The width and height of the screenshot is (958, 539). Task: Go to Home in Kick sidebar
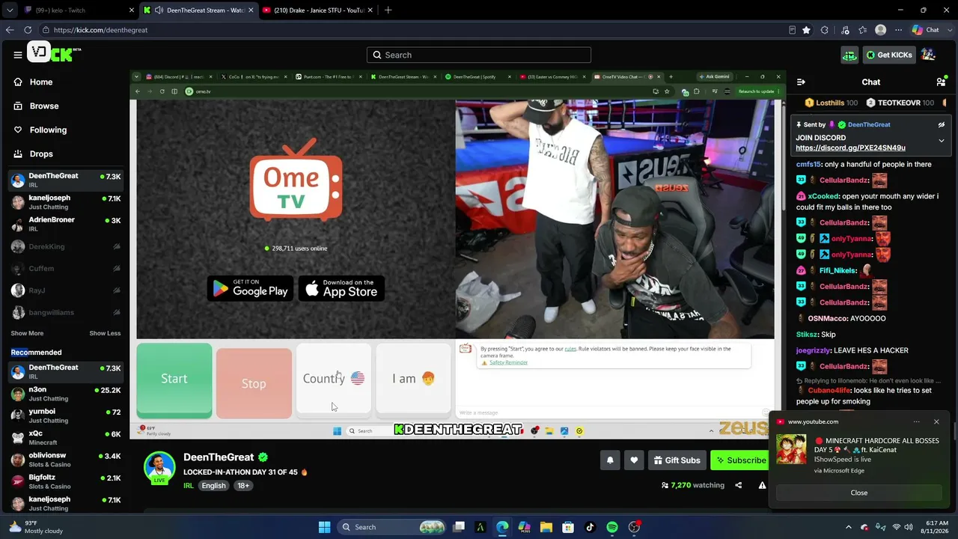[34, 82]
